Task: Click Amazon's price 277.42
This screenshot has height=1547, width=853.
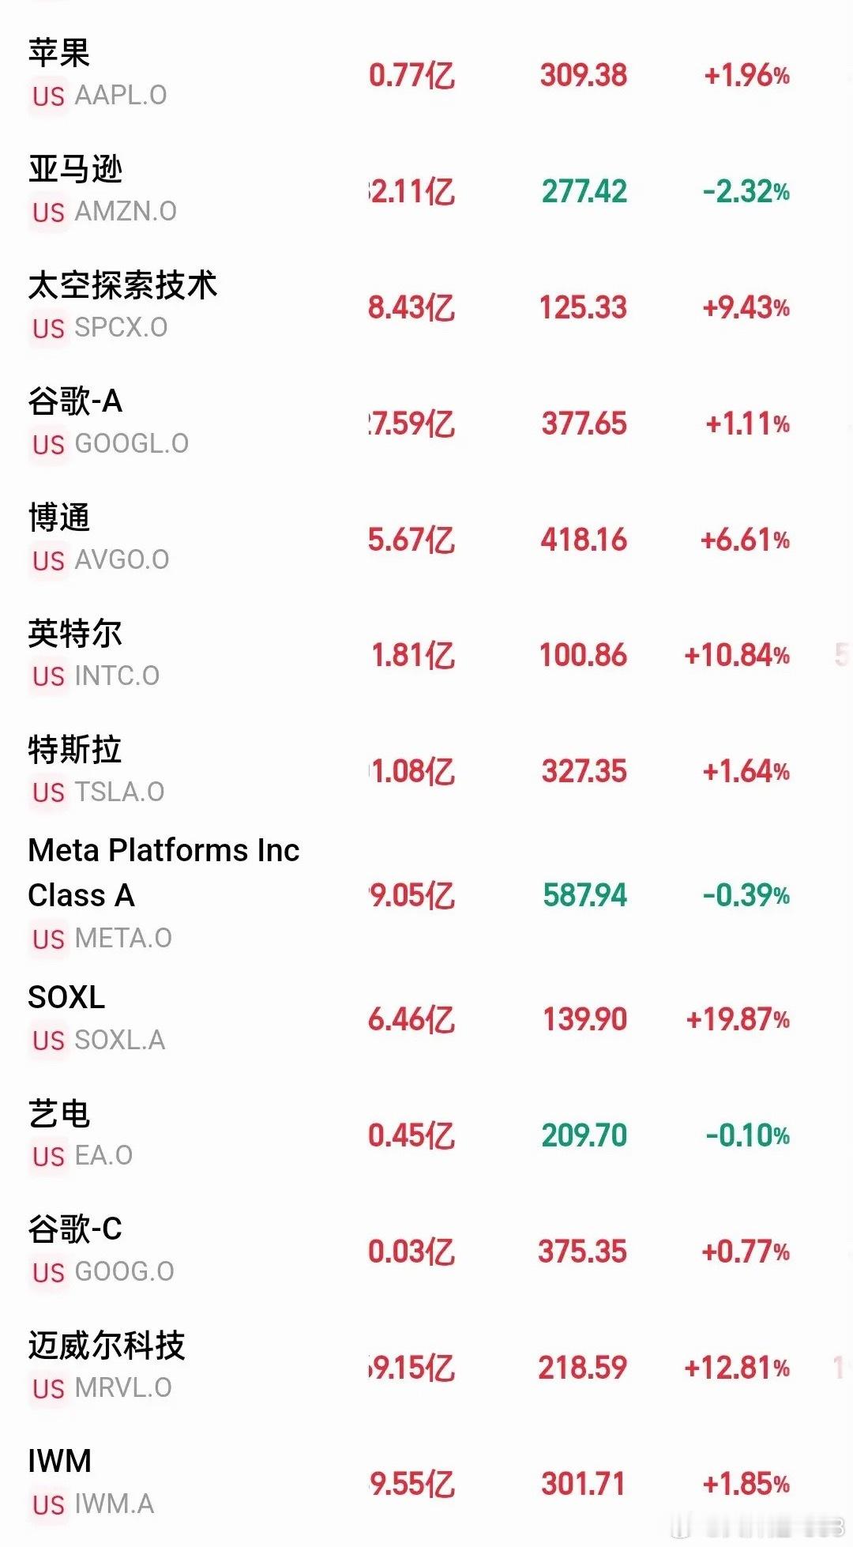Action: (x=584, y=191)
